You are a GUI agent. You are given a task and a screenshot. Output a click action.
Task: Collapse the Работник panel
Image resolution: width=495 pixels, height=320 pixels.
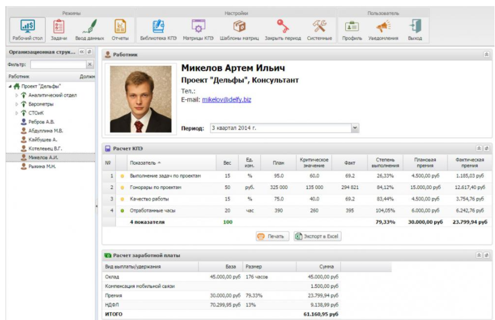(486, 55)
